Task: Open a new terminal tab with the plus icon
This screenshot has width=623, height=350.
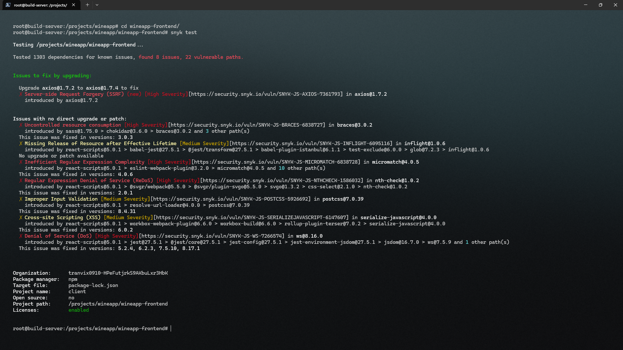Action: click(x=87, y=5)
